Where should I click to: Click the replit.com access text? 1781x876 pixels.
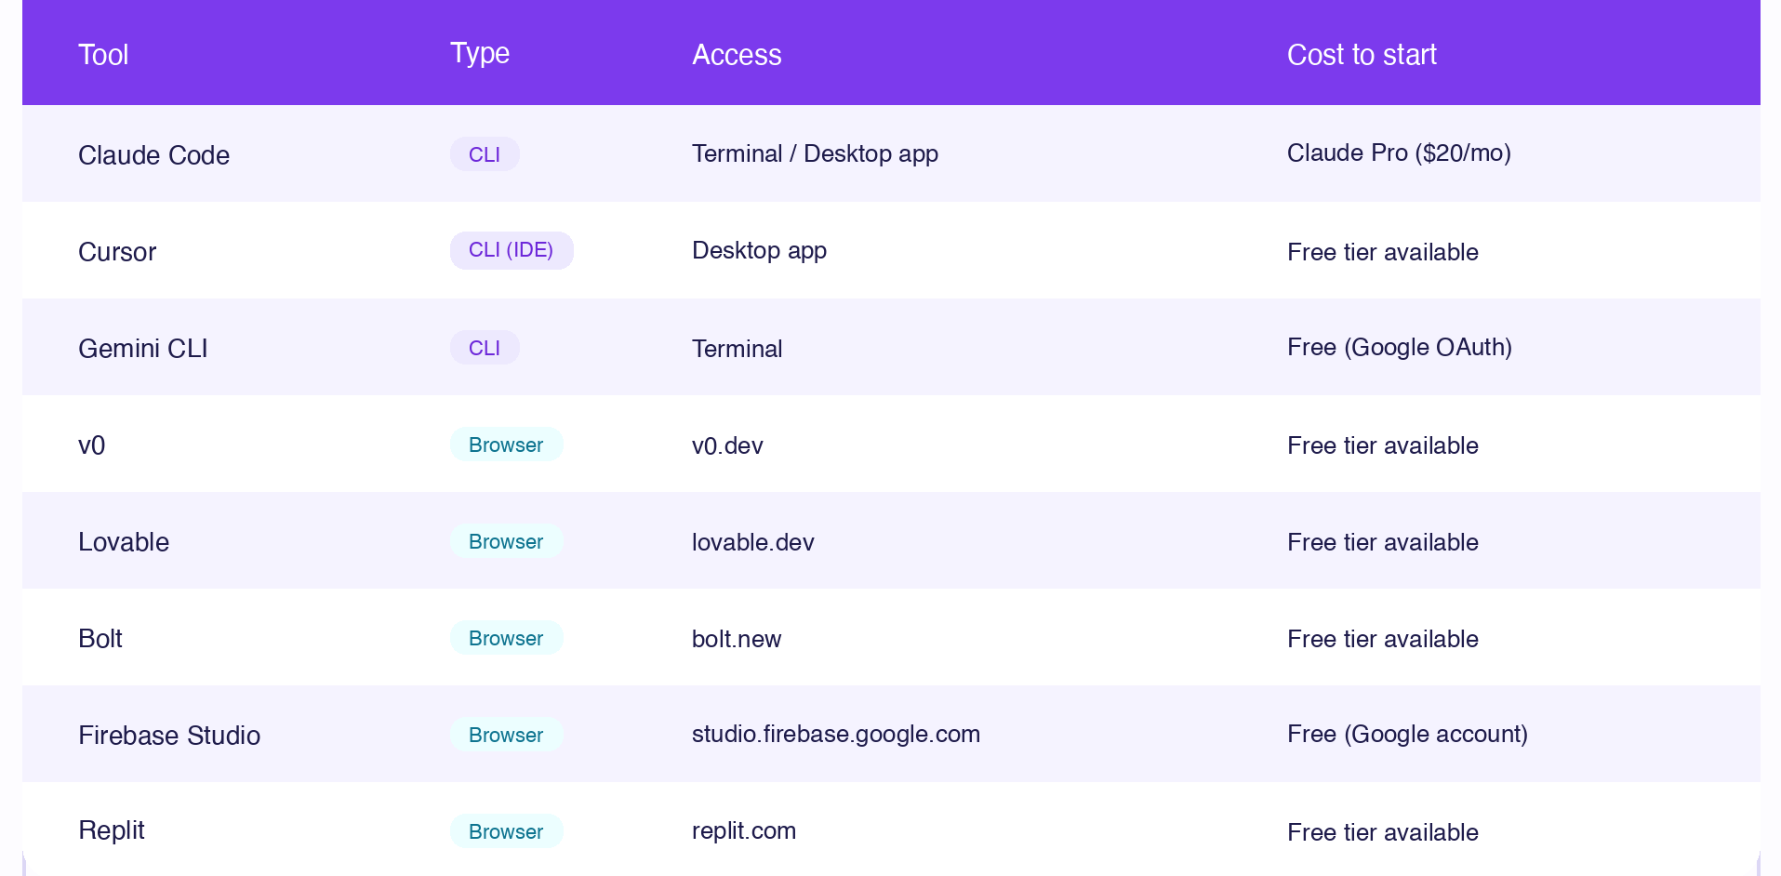click(744, 830)
